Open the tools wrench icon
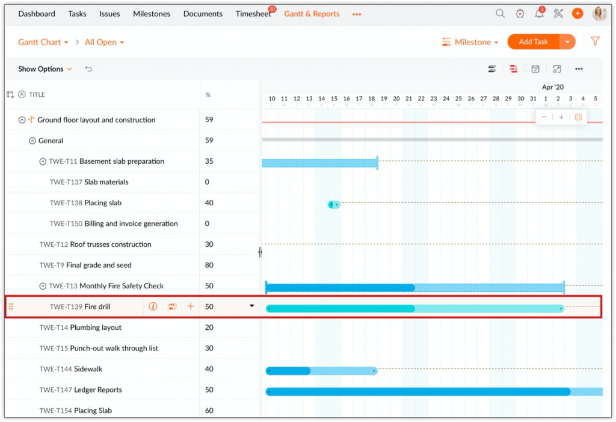 coord(558,13)
